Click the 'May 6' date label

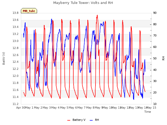(73, 108)
